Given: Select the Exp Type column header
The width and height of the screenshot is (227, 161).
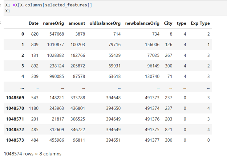Looking at the screenshot, I should [x=200, y=23].
